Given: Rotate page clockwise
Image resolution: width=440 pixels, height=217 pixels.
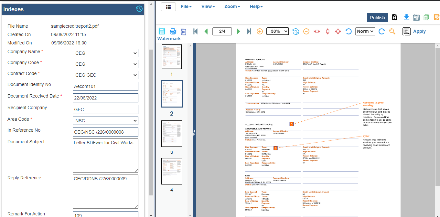Looking at the screenshot, I should [381, 31].
